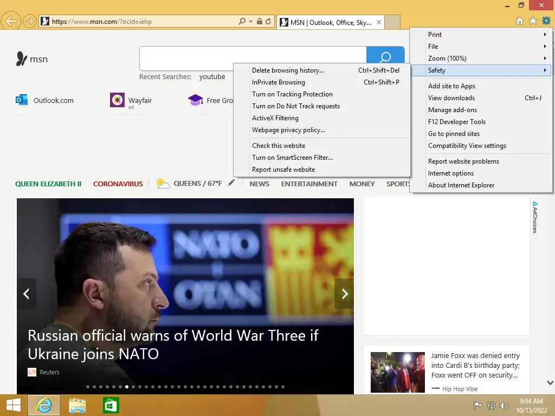Open a new blank tab
The image size is (555, 416).
pyautogui.click(x=392, y=22)
